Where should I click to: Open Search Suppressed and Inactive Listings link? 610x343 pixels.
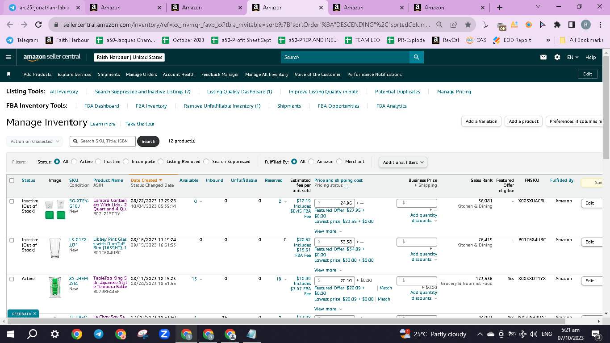pos(143,92)
